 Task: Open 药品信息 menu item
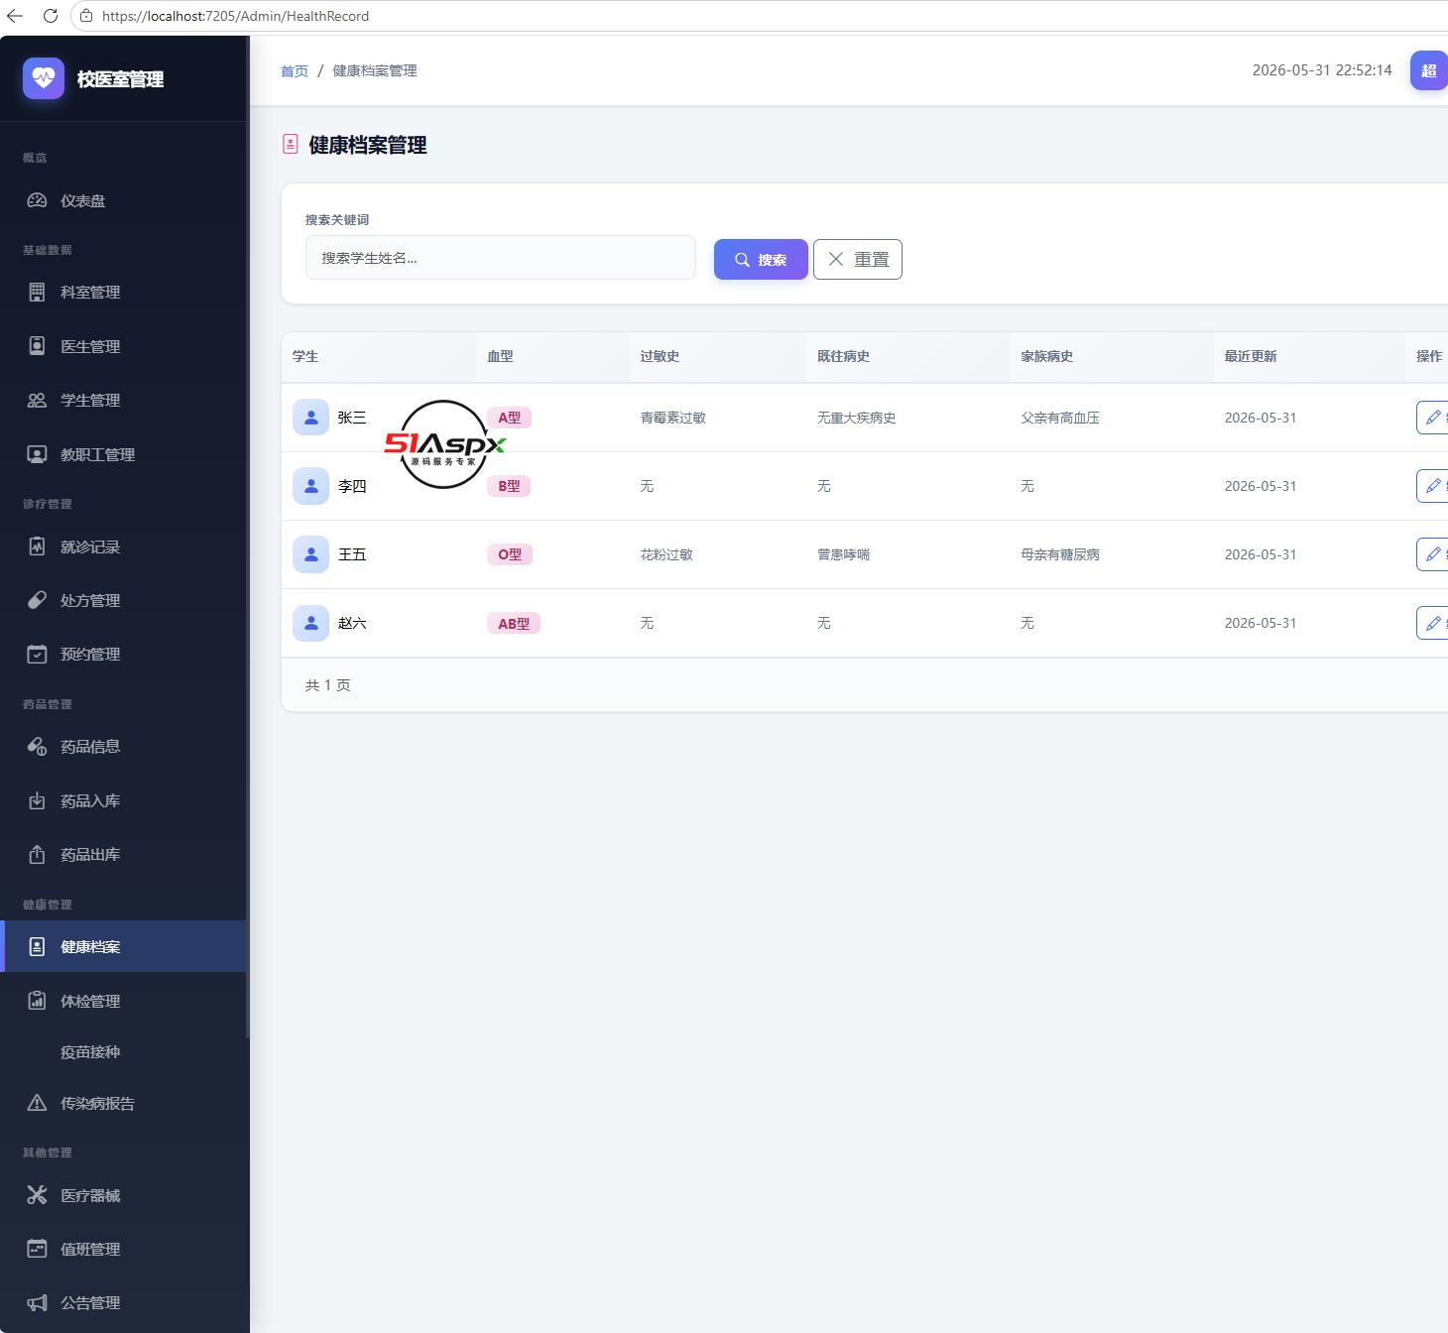[x=124, y=746]
